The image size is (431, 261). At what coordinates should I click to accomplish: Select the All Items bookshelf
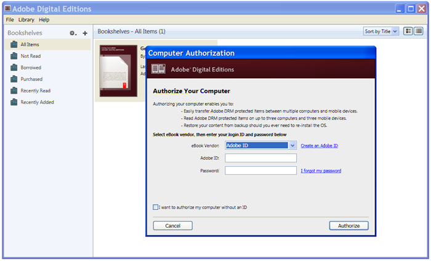(30, 44)
